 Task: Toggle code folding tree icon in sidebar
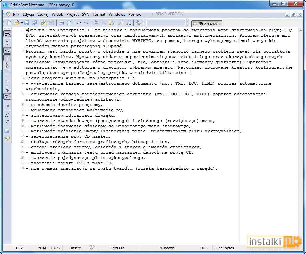7,65
